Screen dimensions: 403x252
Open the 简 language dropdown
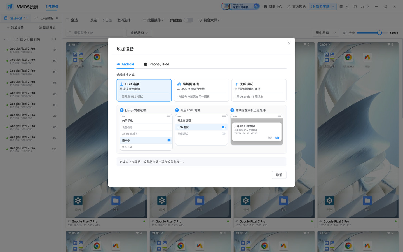(x=344, y=7)
